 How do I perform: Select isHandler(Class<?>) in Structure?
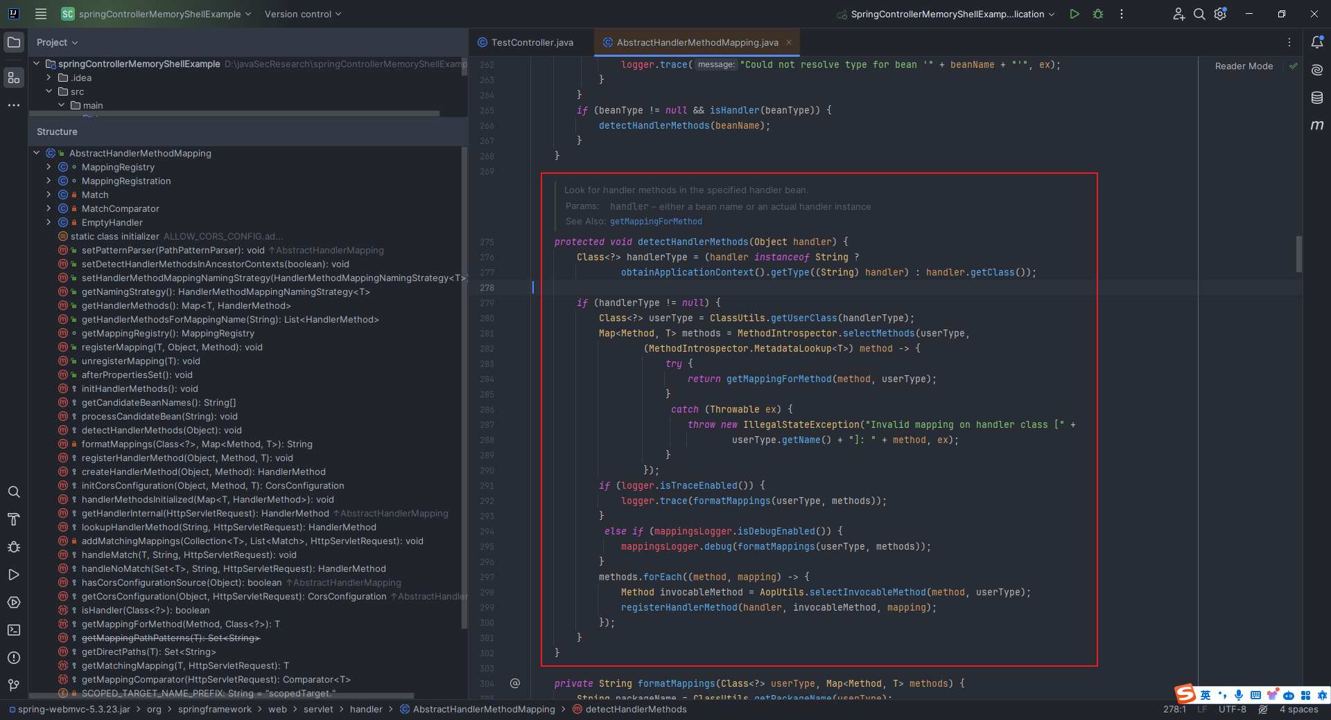(x=146, y=610)
